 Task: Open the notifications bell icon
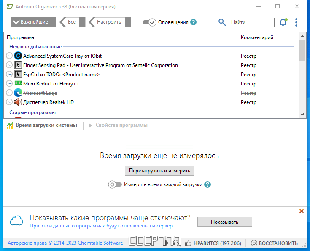point(283,22)
